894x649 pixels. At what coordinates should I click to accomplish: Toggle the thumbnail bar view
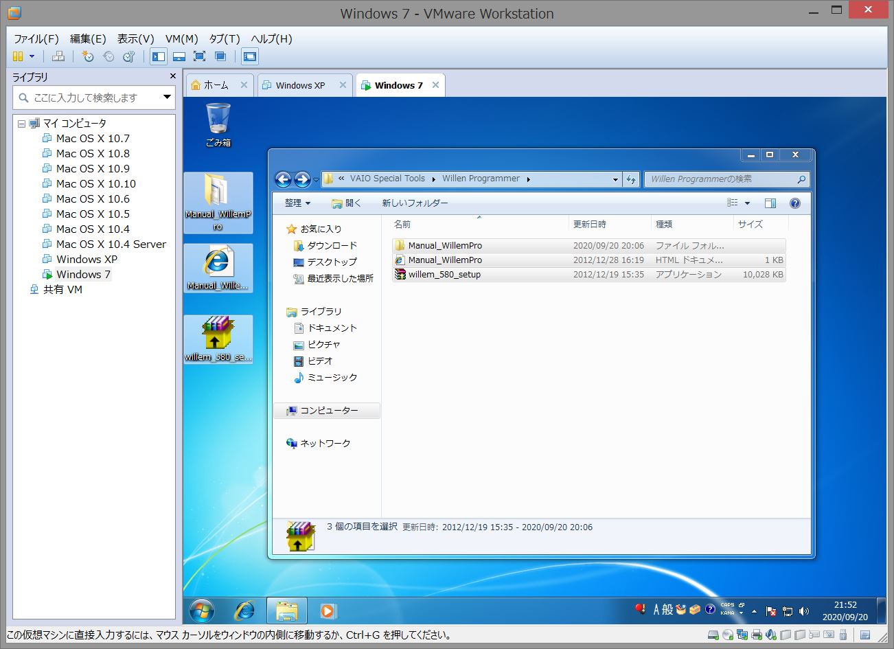(179, 56)
